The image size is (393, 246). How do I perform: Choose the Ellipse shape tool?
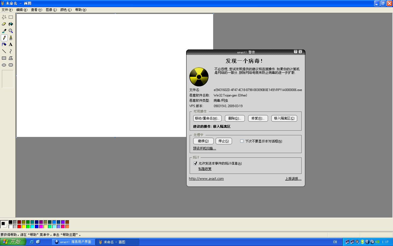click(x=4, y=65)
